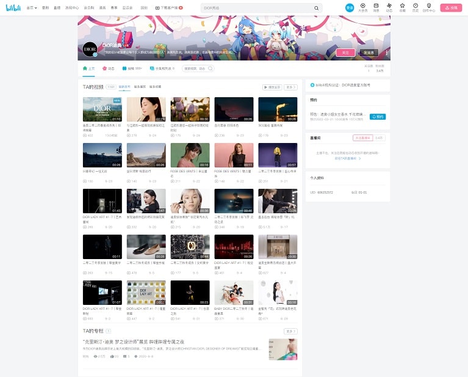Click the bilibili logo in header
Viewport: 468px width, 377px height.
[14, 8]
